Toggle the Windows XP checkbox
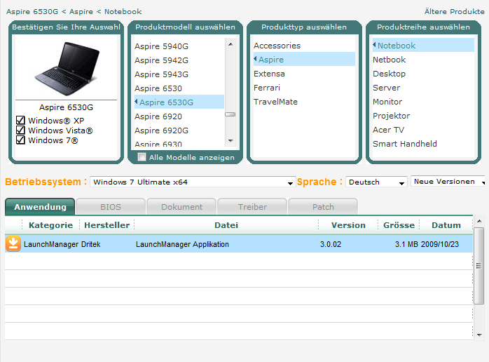Image resolution: width=489 pixels, height=362 pixels. point(20,120)
